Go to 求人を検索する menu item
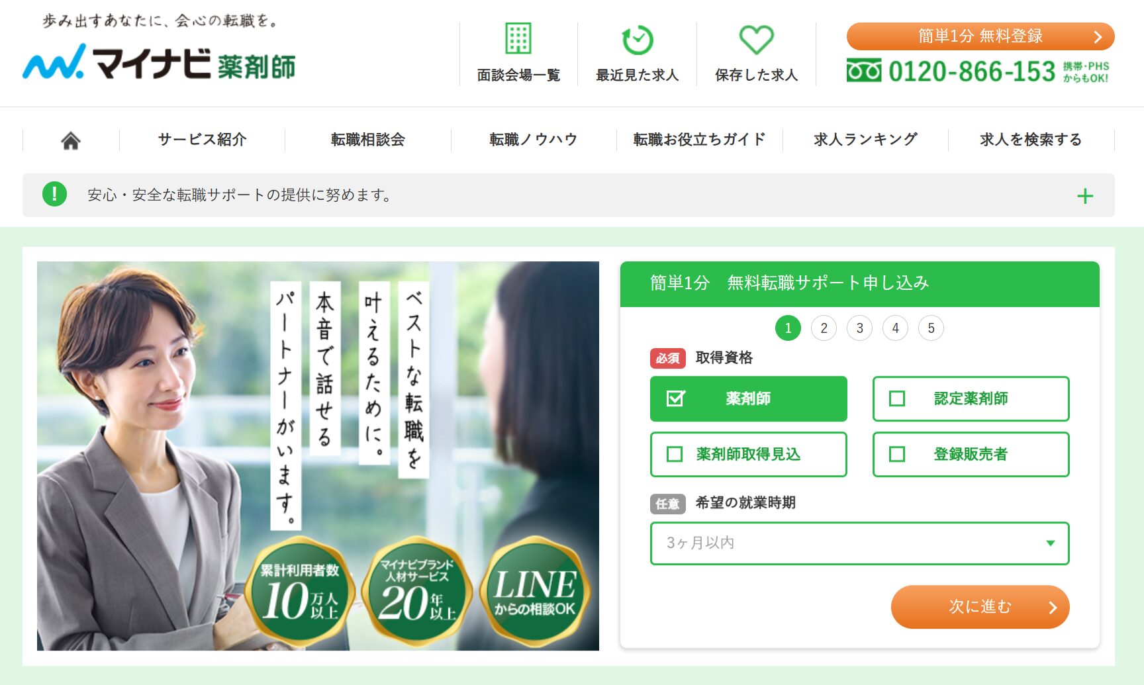This screenshot has height=685, width=1144. pos(1031,140)
